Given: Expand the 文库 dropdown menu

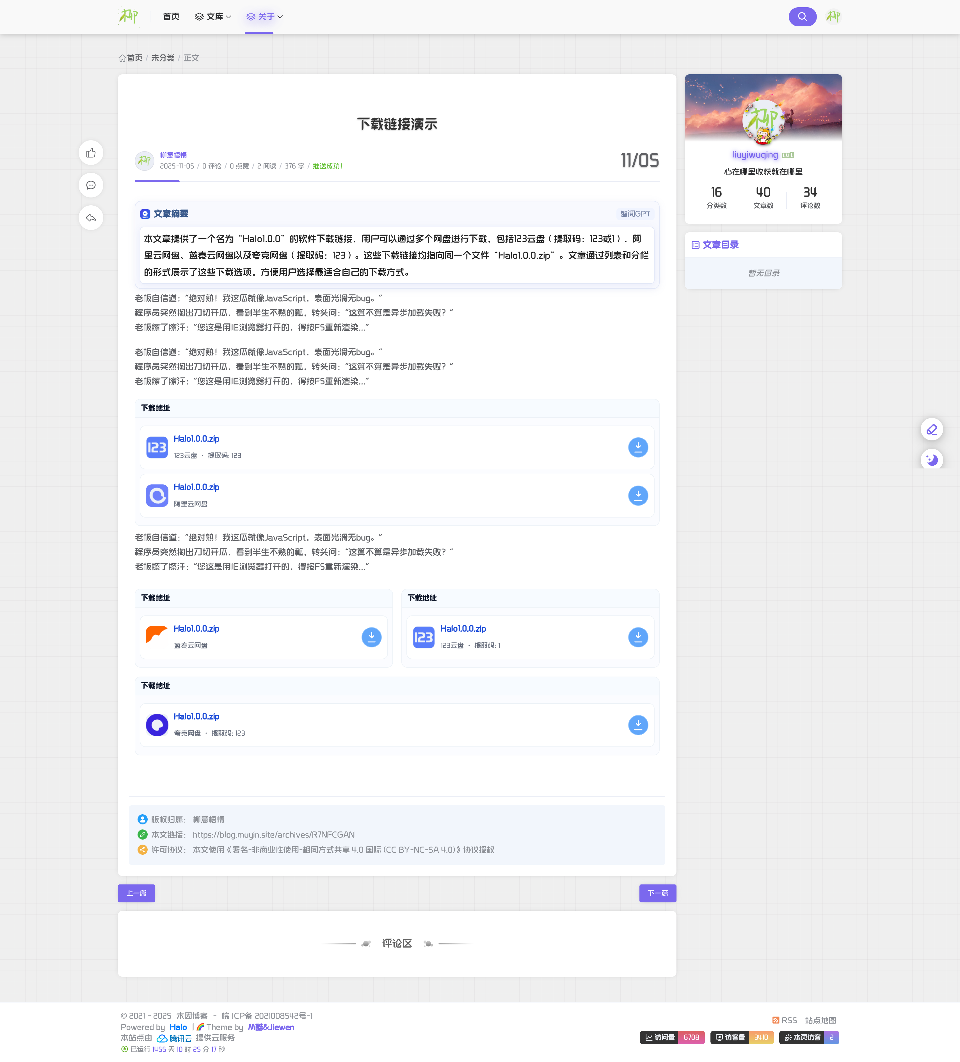Looking at the screenshot, I should pyautogui.click(x=214, y=17).
